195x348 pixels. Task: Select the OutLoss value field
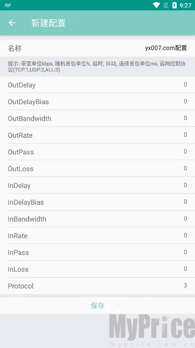185,168
